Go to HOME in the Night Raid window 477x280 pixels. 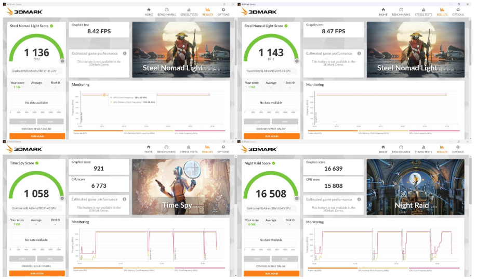(x=383, y=149)
